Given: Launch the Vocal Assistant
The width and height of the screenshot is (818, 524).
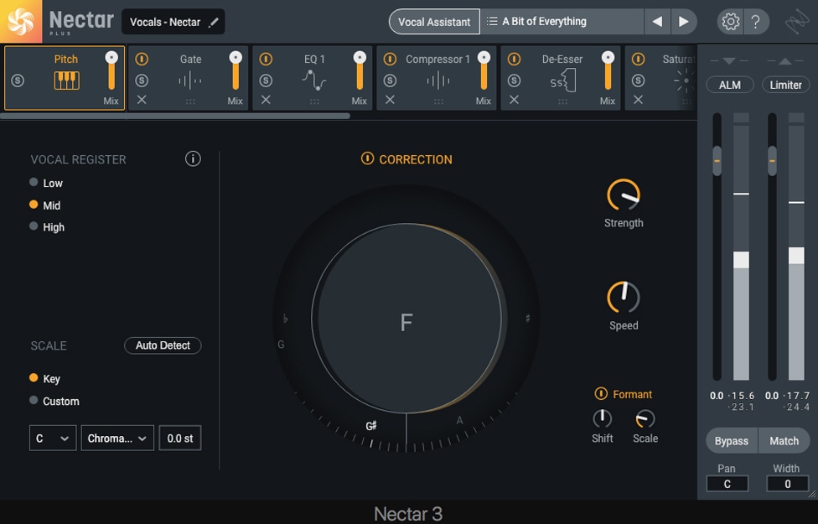Looking at the screenshot, I should (434, 22).
